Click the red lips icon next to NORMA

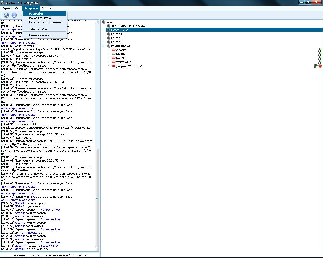point(114,58)
